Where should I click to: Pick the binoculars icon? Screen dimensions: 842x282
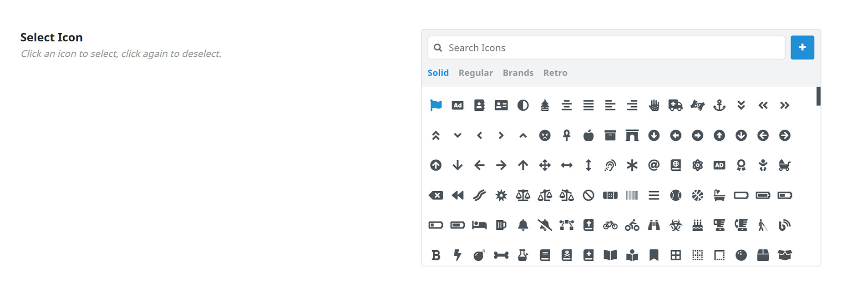(654, 225)
